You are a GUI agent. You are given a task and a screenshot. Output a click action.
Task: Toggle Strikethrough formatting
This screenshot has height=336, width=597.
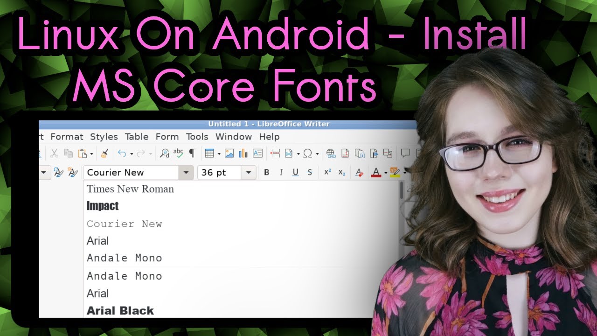(x=310, y=173)
